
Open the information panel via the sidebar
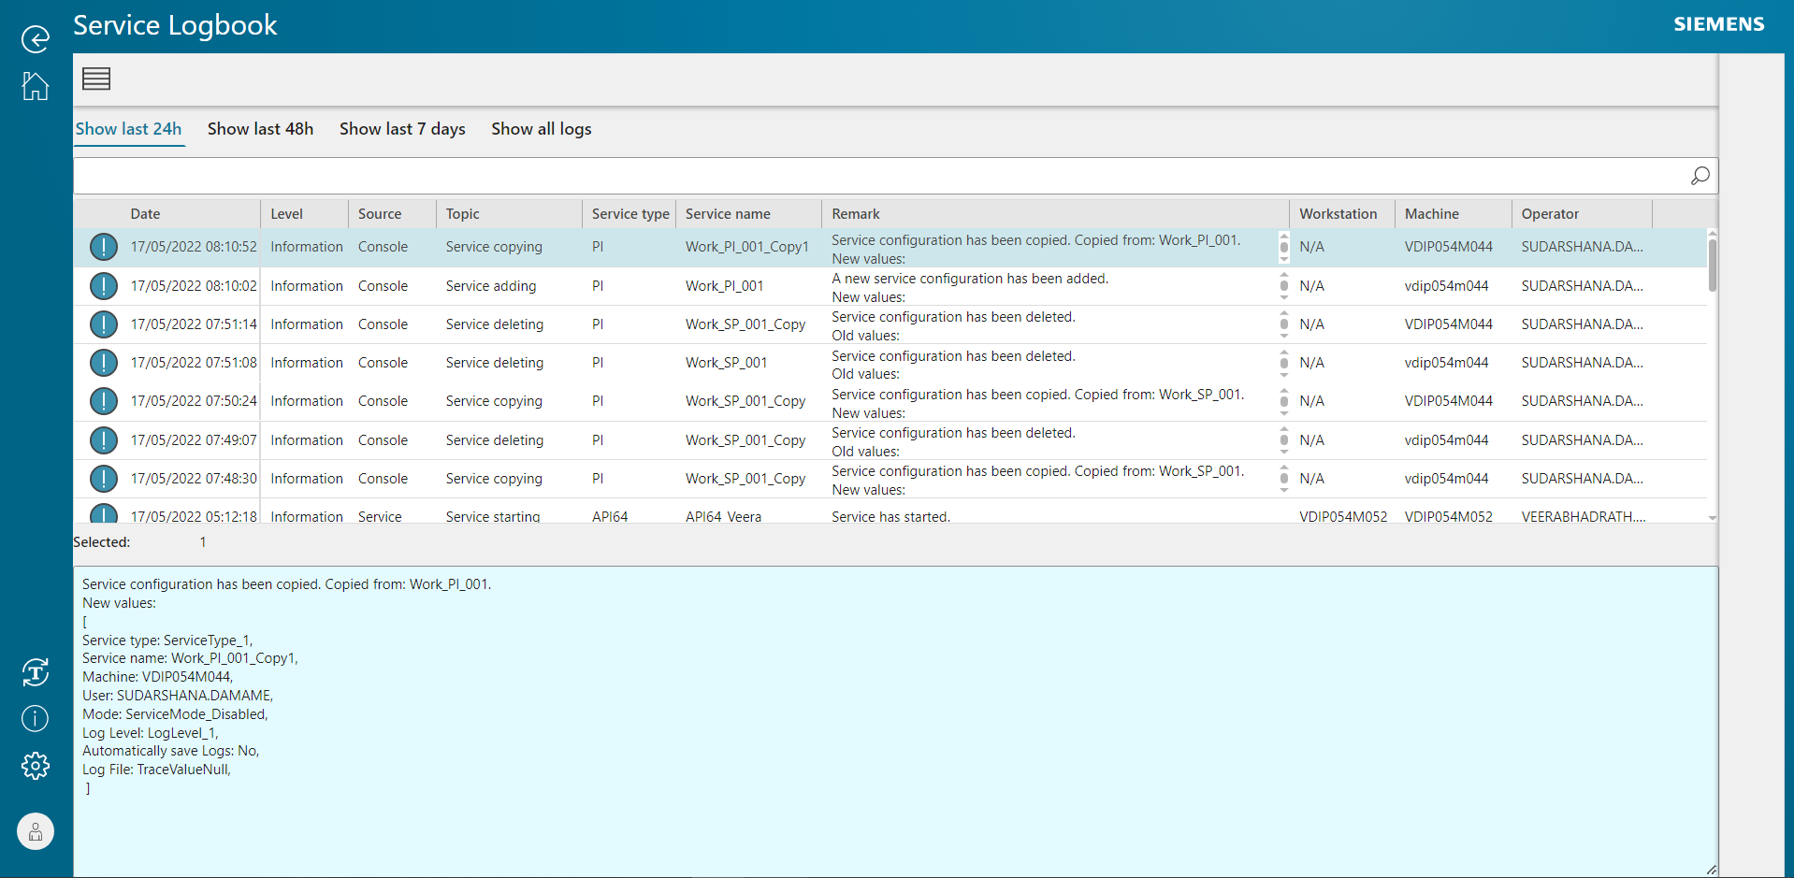point(35,718)
